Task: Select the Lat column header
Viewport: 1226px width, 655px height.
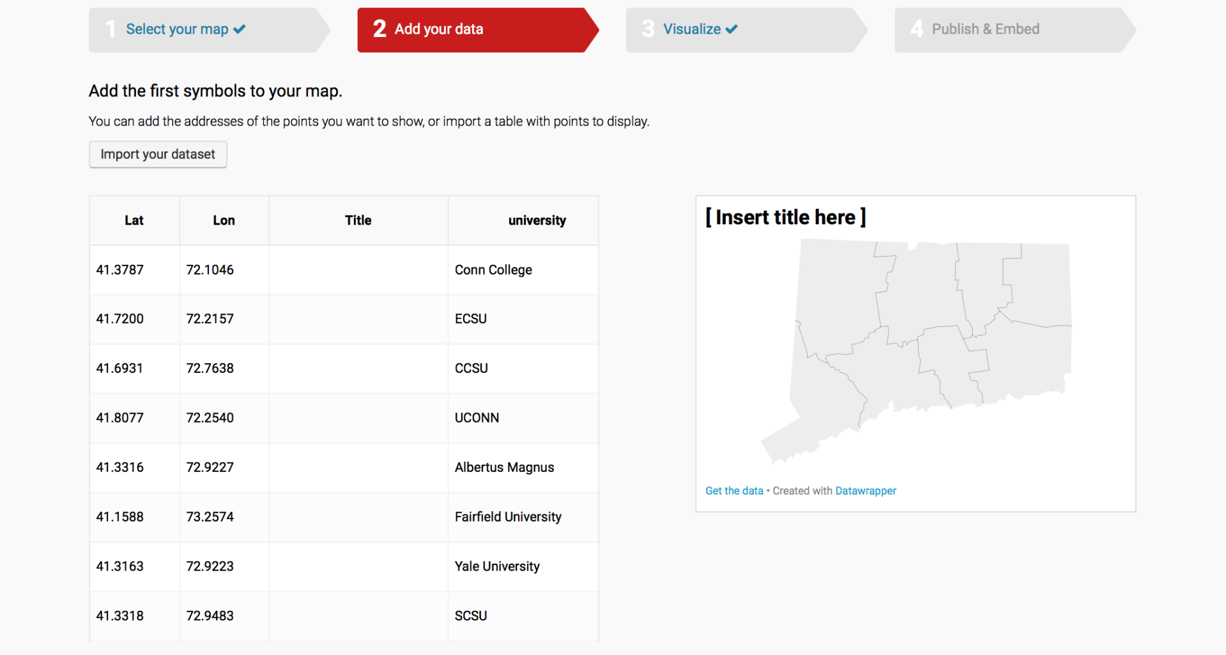Action: click(x=134, y=221)
